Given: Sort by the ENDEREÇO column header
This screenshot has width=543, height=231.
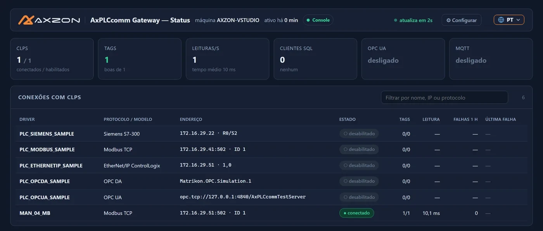Looking at the screenshot, I should [191, 119].
